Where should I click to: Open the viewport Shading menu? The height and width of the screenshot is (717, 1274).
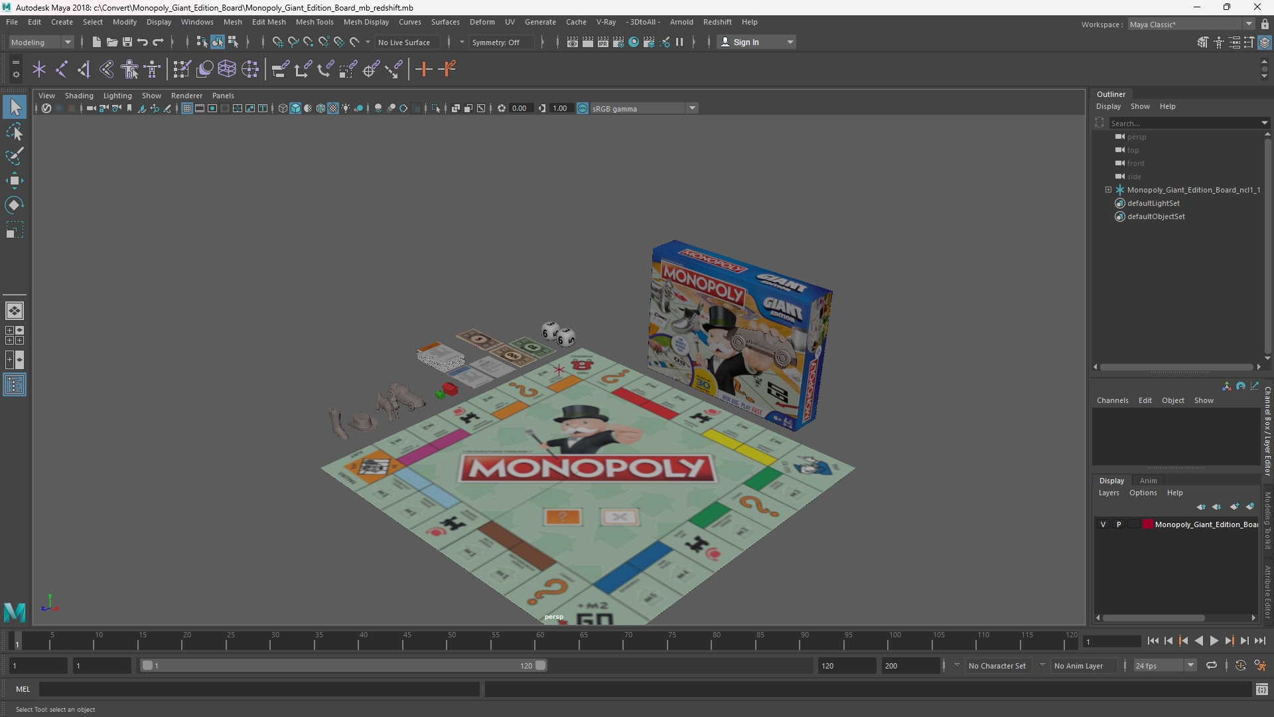coord(79,96)
